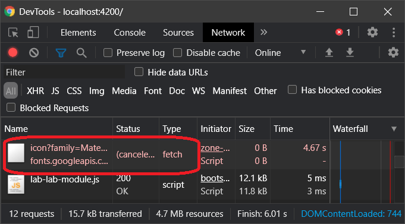Sort by the Name column header
Image resolution: width=405 pixels, height=224 pixels.
click(57, 129)
